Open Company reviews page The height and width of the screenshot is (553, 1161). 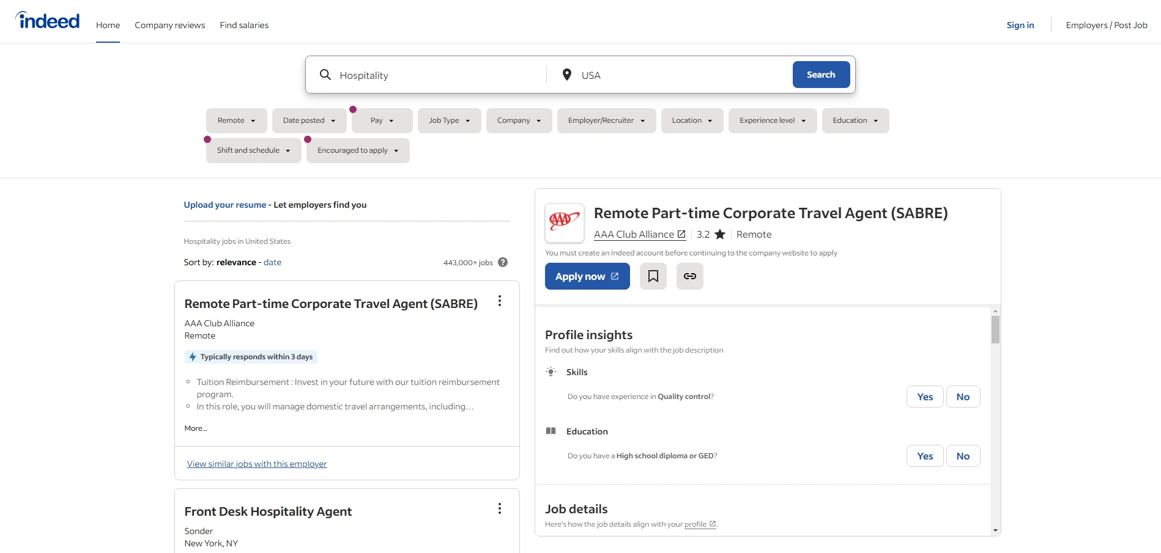point(170,25)
